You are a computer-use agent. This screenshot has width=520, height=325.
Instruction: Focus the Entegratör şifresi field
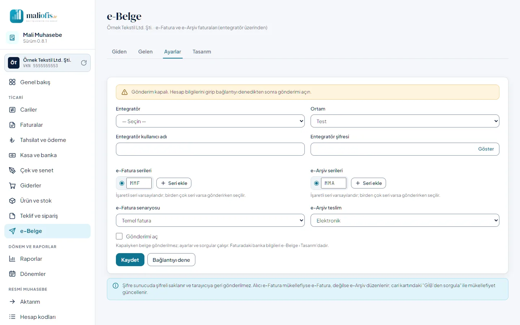(x=405, y=149)
